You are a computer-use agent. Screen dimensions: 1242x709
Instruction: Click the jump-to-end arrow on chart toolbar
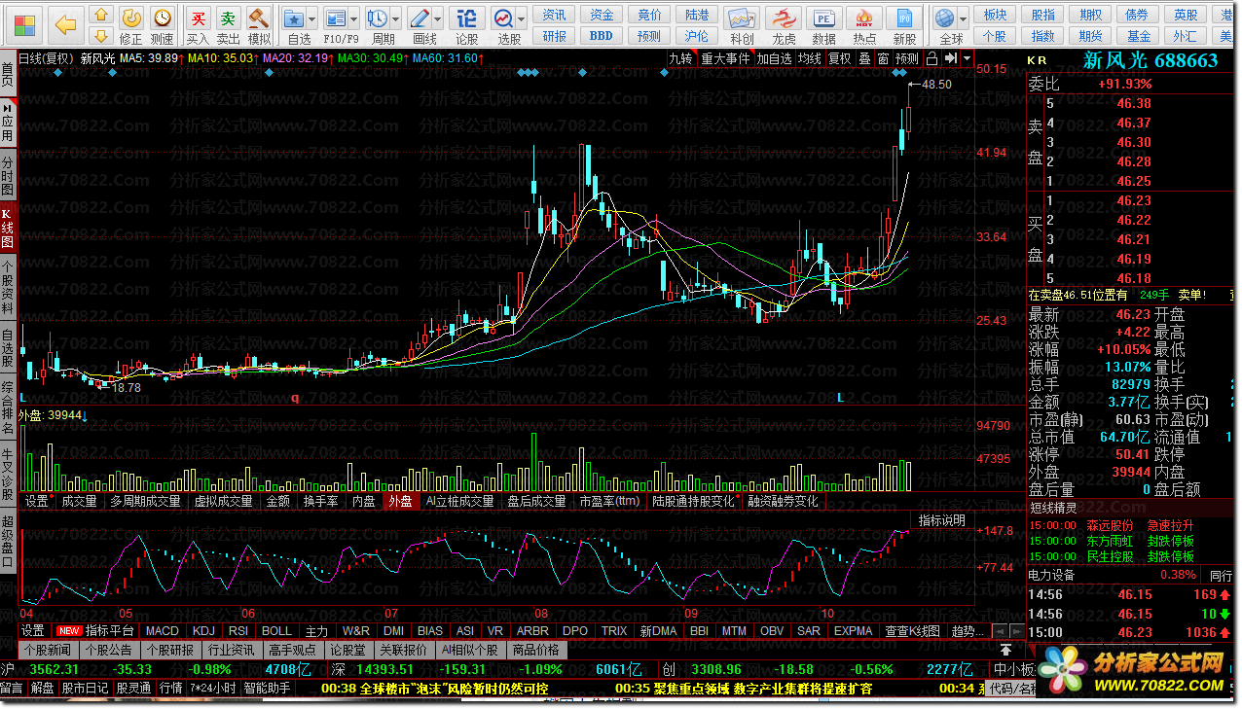pos(950,58)
